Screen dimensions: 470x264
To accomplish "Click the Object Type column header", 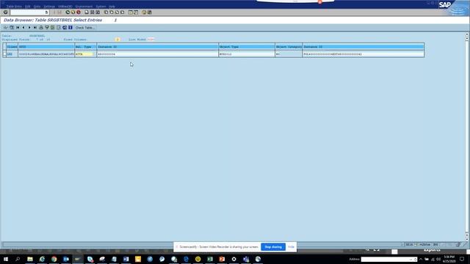I will [x=247, y=47].
